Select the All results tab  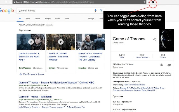20,18
